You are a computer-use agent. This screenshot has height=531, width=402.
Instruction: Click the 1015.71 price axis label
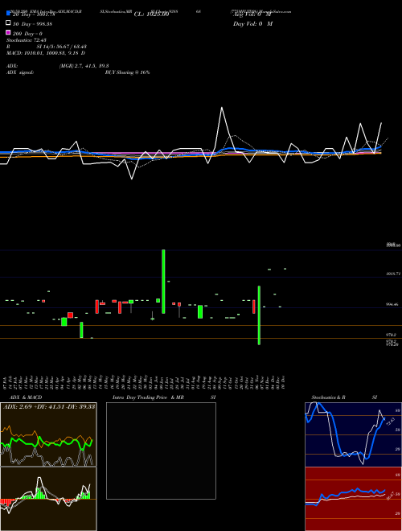pyautogui.click(x=393, y=273)
